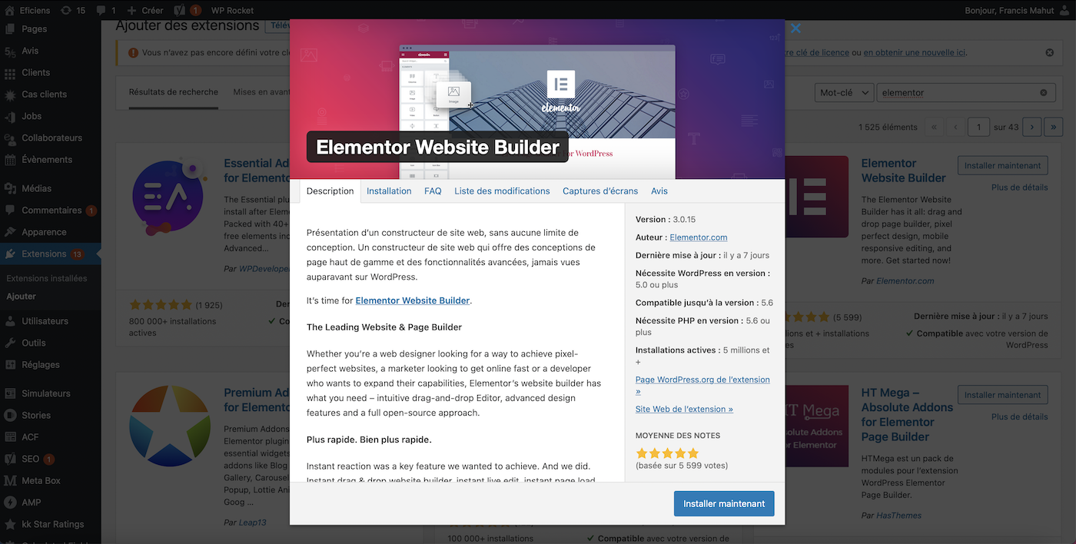Open the Elementor.com author link in modal
Image resolution: width=1076 pixels, height=544 pixels.
click(x=698, y=237)
